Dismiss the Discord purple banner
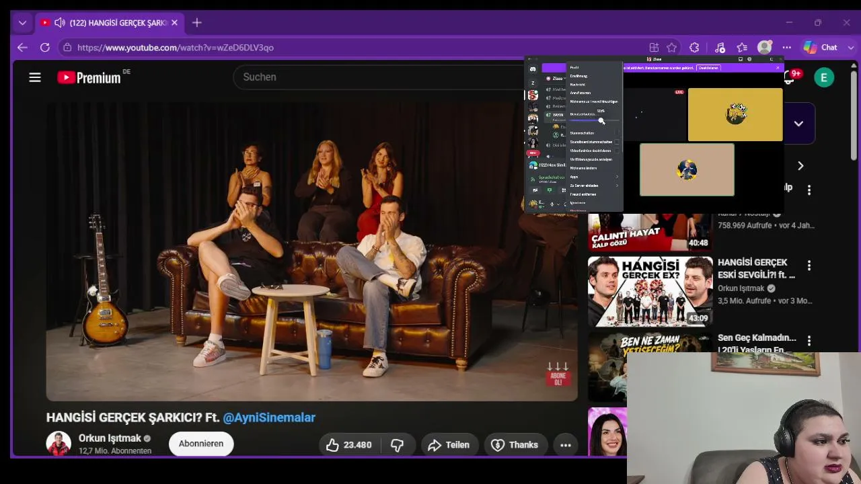The height and width of the screenshot is (484, 861). [778, 68]
